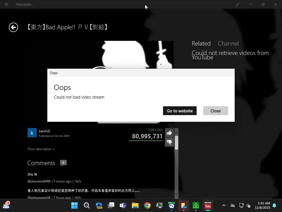Open the yellow file icon right of Solitaire in taskbar
The image size is (282, 212).
click(x=184, y=205)
